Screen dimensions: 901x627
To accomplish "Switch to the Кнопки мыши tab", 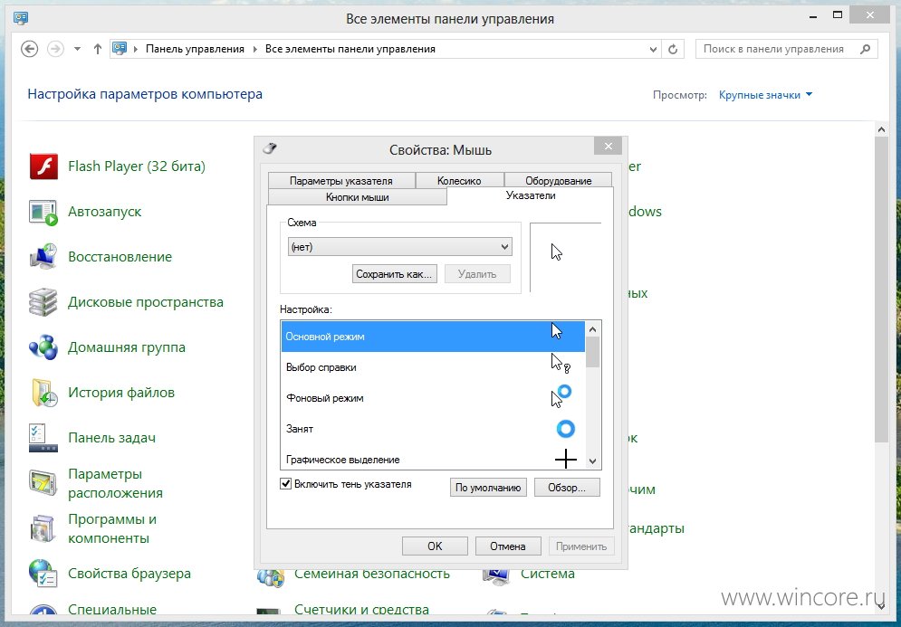I will (x=358, y=197).
